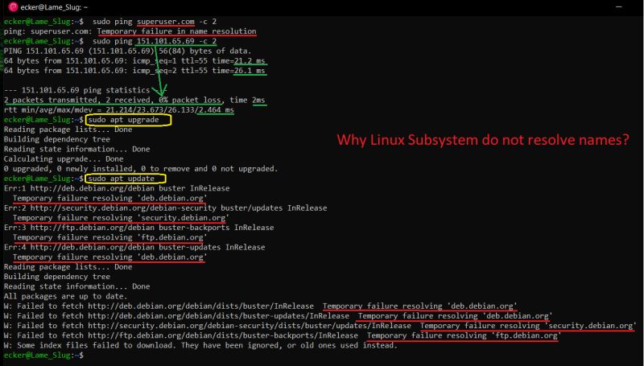Click the 'All packages are up to date.' line
Viewport: 644px width, 366px height.
point(66,296)
